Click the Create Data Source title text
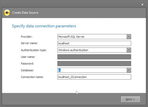The height and width of the screenshot is (107, 148). coord(25,13)
